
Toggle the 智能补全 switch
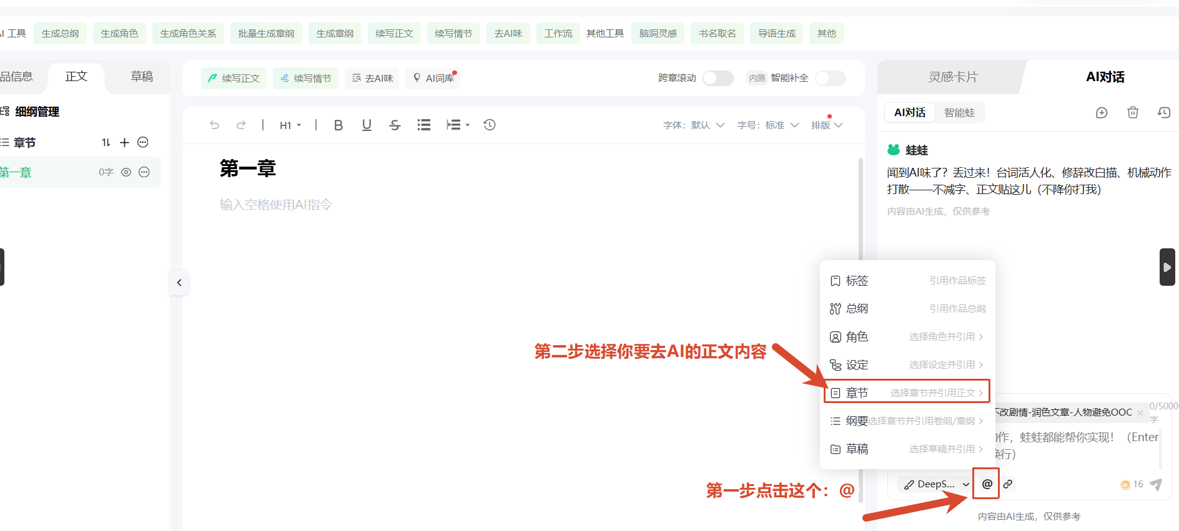[x=831, y=78]
